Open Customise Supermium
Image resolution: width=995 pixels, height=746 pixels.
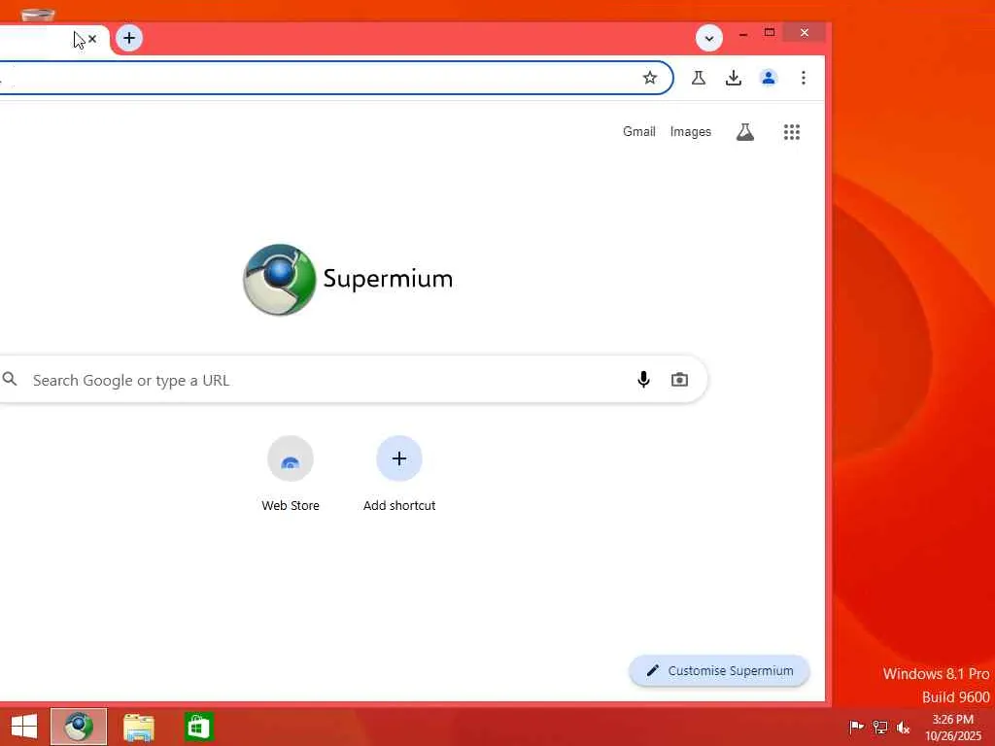point(719,670)
